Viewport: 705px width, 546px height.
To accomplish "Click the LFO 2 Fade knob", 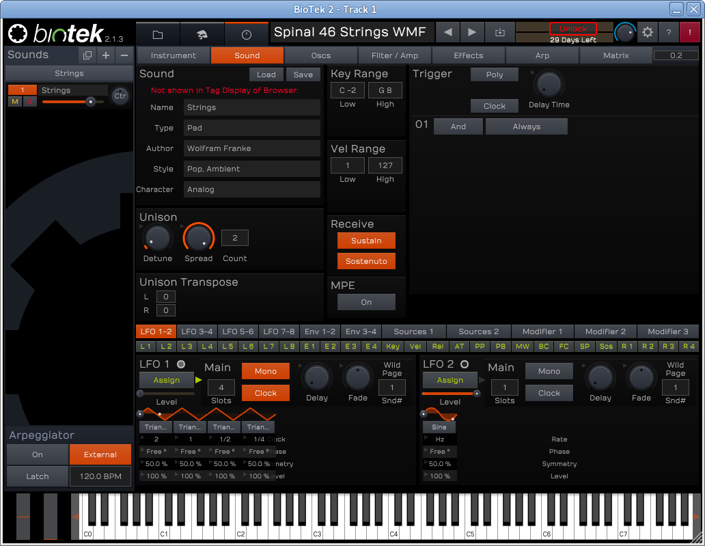I will pos(641,377).
